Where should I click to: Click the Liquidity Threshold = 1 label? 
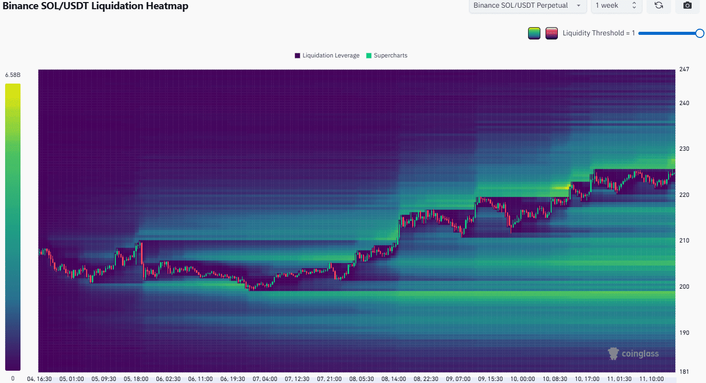[598, 33]
